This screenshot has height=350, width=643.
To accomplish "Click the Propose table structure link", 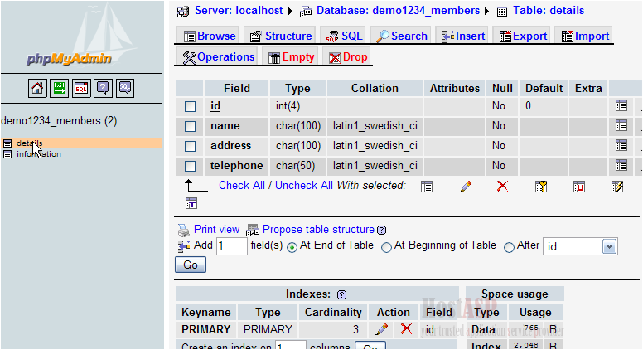I will 318,230.
